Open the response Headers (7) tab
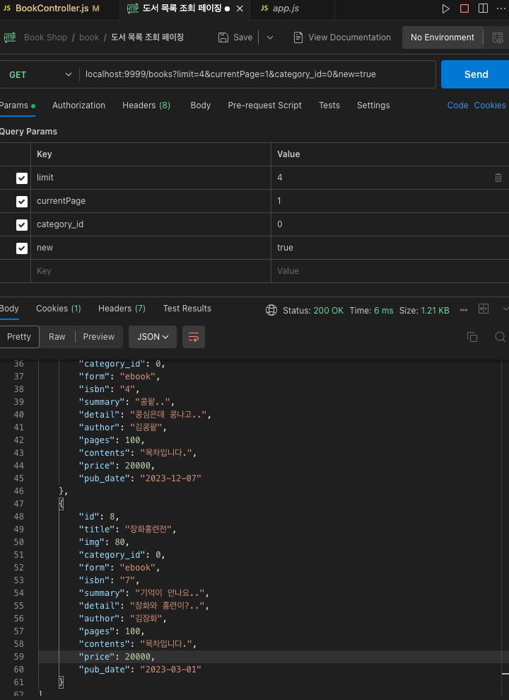 pyautogui.click(x=122, y=309)
